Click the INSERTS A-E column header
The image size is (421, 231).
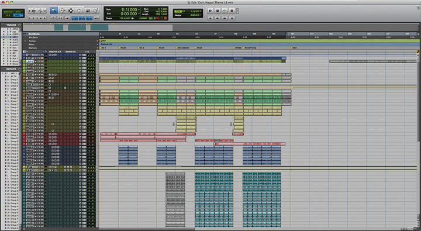click(x=55, y=51)
